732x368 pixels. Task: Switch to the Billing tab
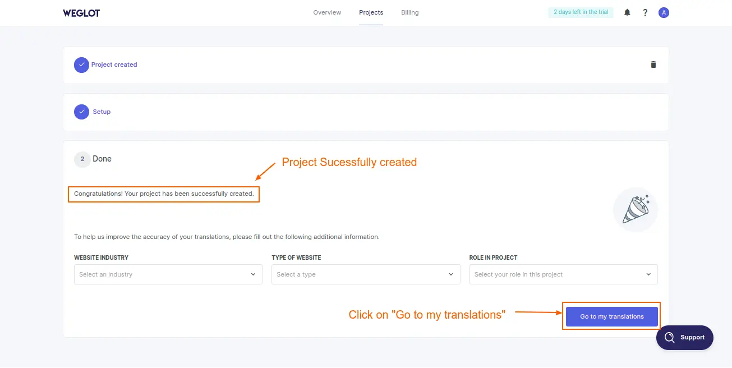coord(409,12)
